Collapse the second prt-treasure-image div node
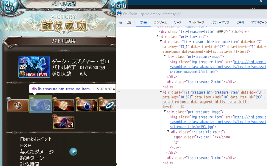This screenshot has height=166, width=267. [x=165, y=111]
